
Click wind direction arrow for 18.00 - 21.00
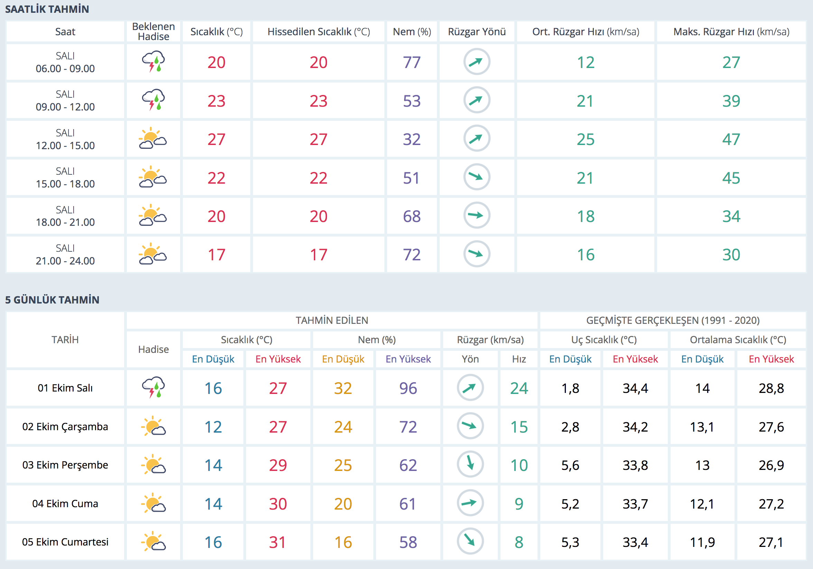click(x=477, y=215)
